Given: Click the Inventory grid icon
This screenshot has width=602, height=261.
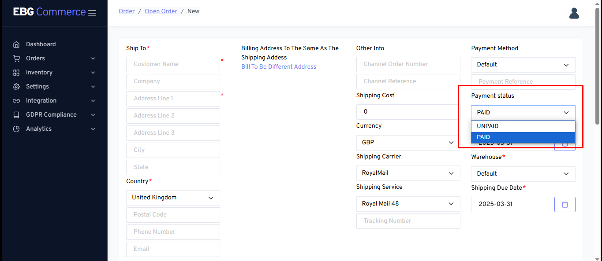Looking at the screenshot, I should (x=16, y=73).
